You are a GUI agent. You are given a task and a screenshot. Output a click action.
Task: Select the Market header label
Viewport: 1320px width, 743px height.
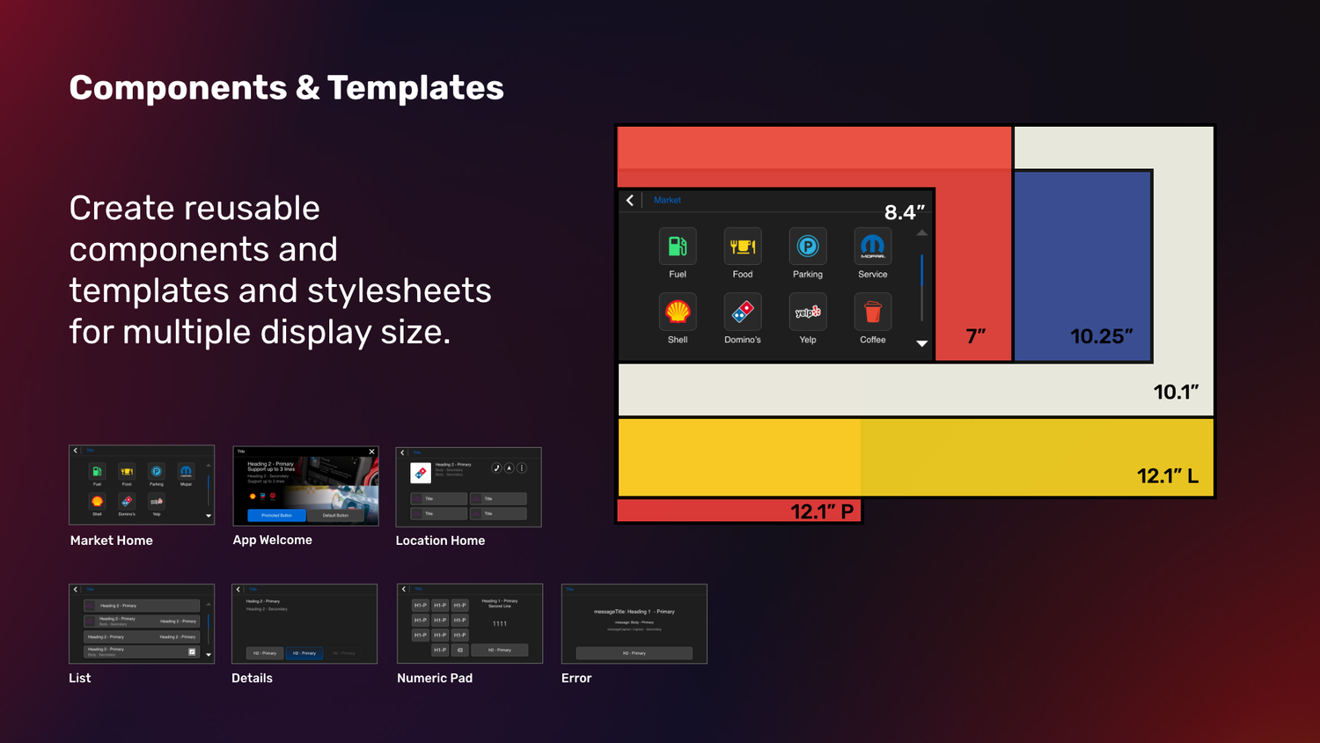667,200
